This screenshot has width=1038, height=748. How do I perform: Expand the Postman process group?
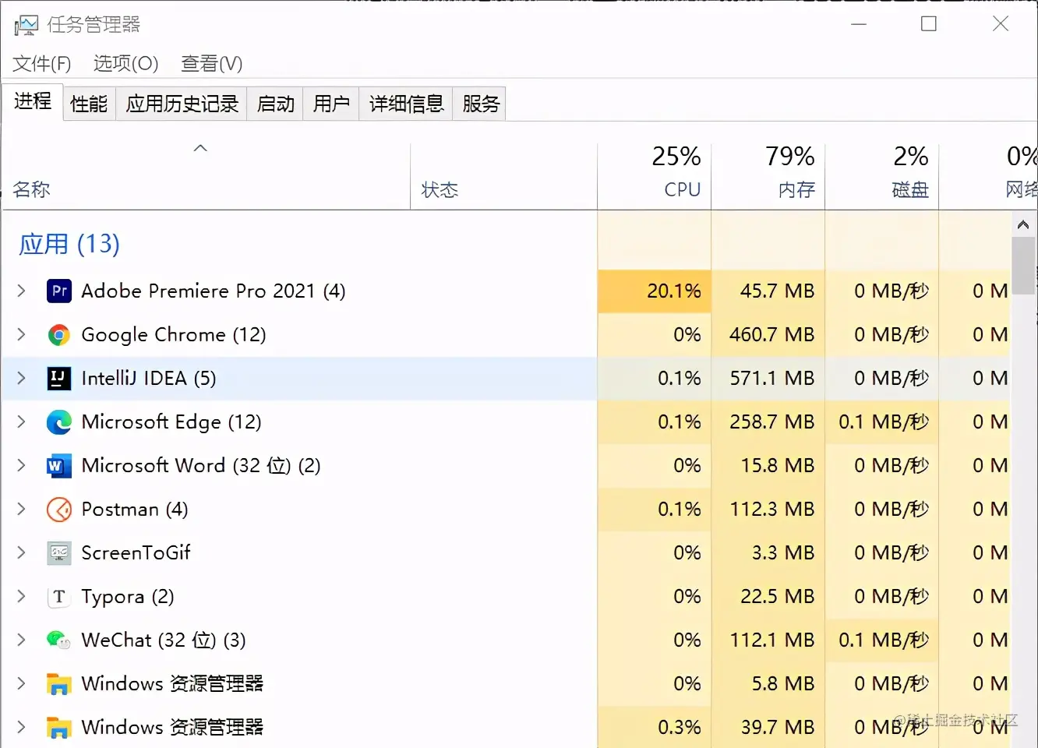[x=22, y=509]
